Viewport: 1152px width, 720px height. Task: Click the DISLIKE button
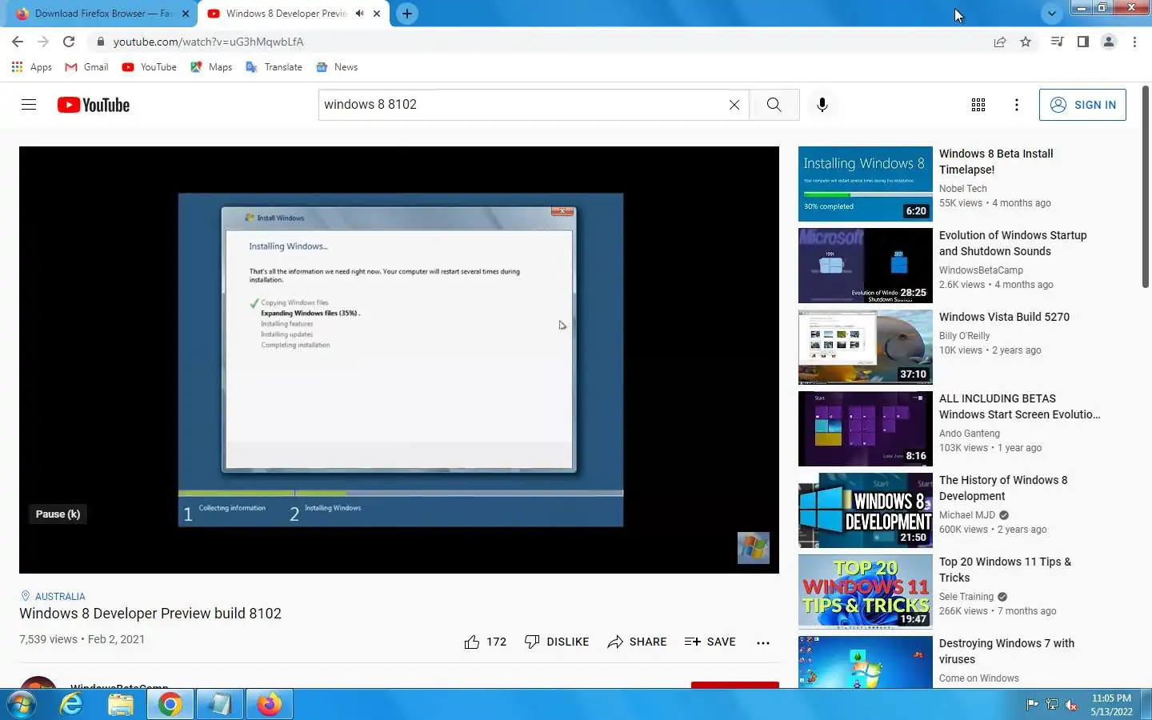pyautogui.click(x=557, y=642)
